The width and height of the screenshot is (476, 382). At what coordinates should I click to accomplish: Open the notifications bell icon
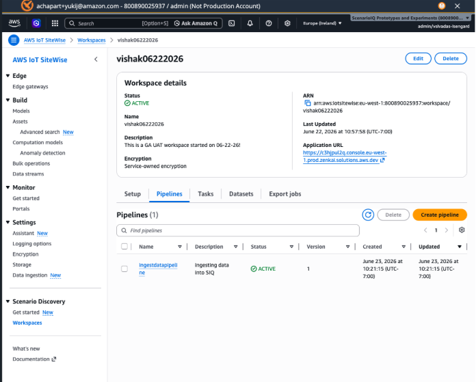(250, 23)
